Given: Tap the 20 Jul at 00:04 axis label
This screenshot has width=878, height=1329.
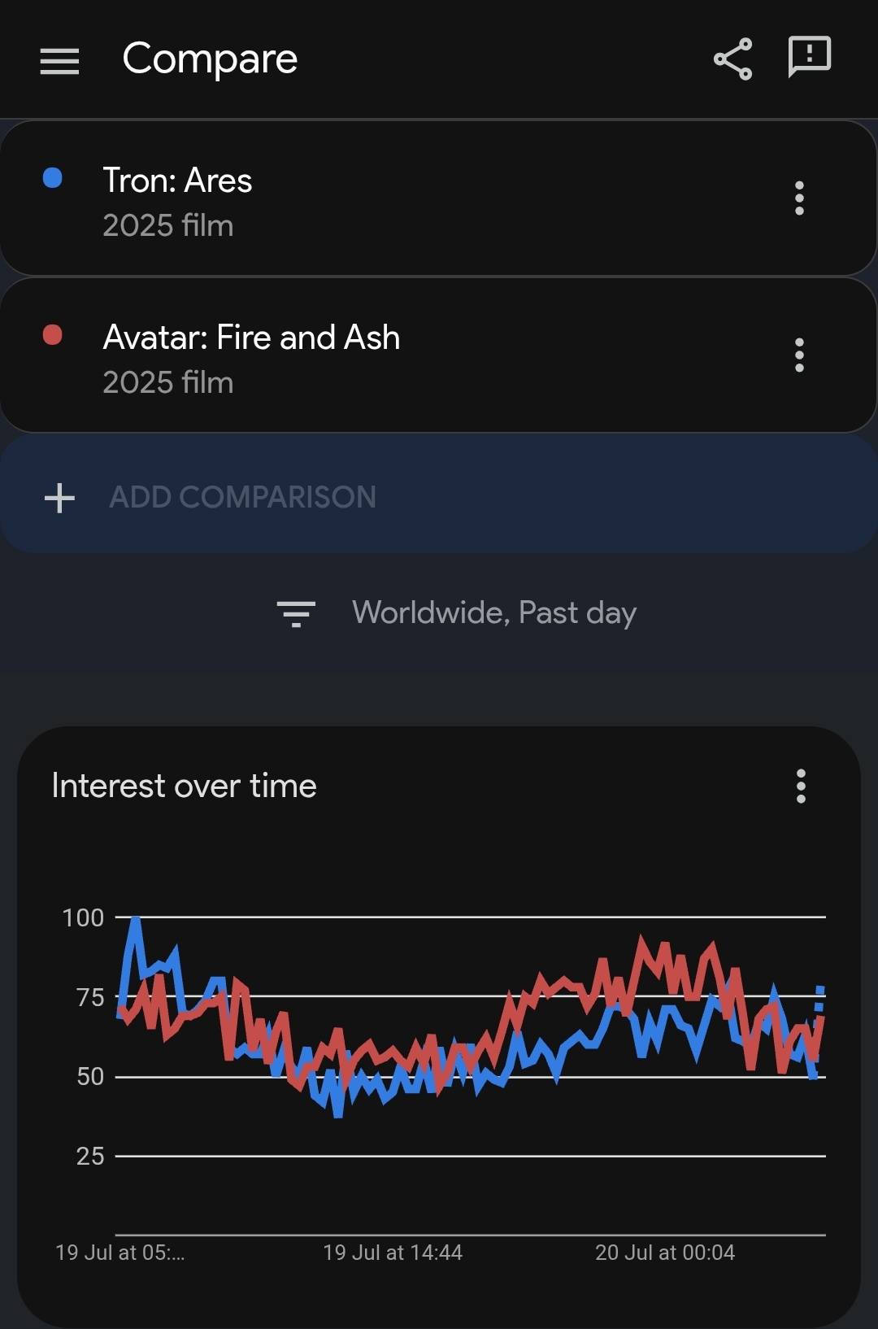Looking at the screenshot, I should point(665,1253).
